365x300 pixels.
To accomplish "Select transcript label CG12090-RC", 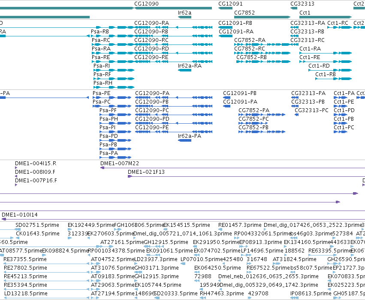I will point(151,40).
